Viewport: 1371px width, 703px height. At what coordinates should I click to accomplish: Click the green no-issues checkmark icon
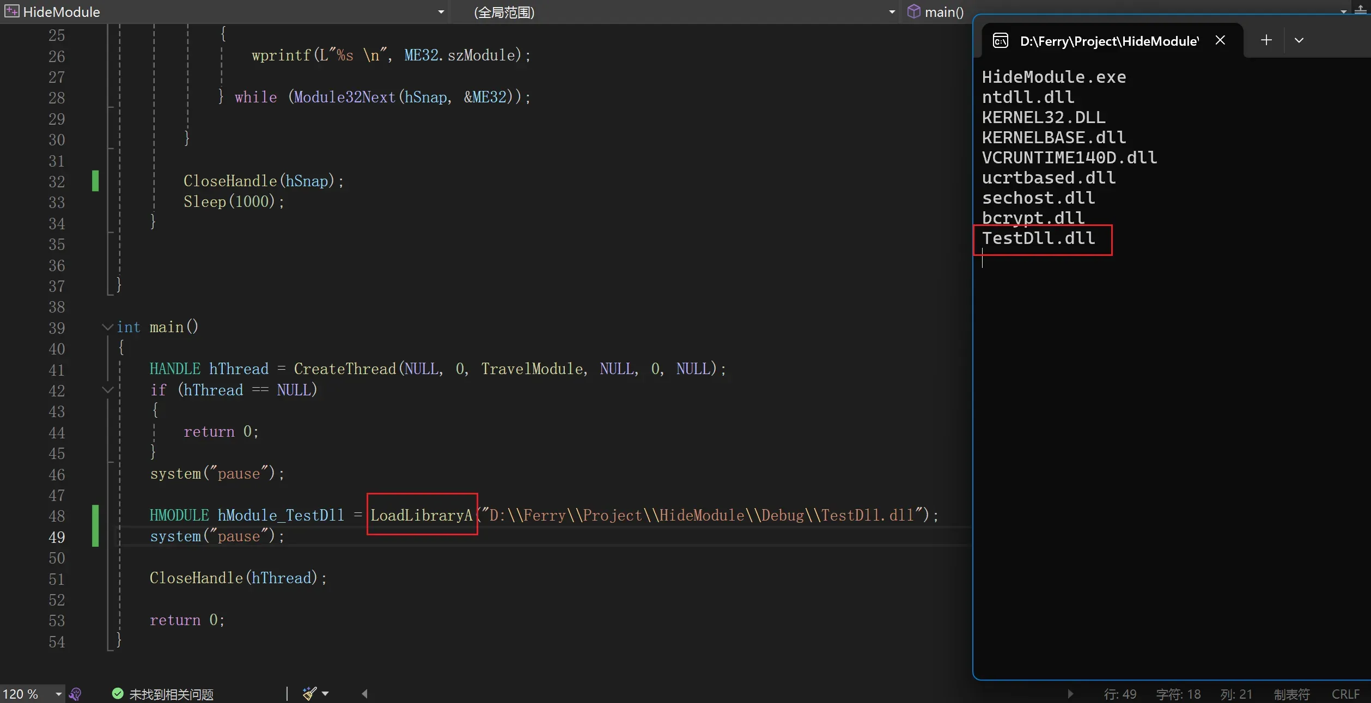pyautogui.click(x=117, y=693)
